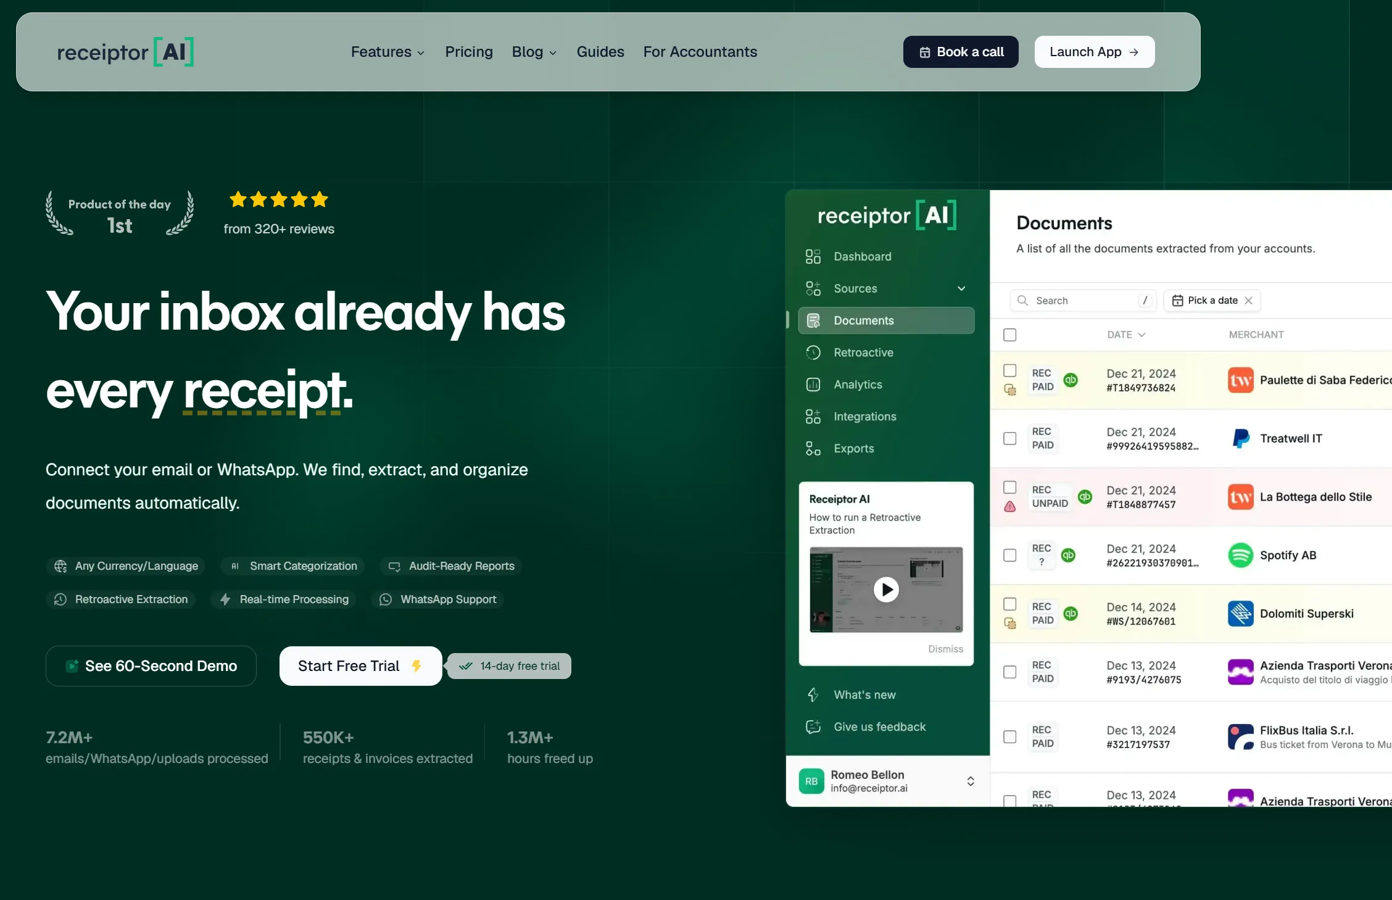Select the FlixBus Italia row checkbox

1010,737
